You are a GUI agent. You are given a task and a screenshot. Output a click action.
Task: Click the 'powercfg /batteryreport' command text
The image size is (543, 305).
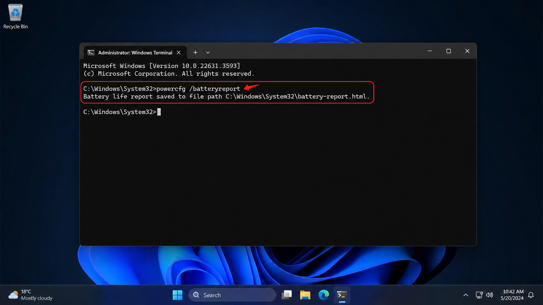coord(198,88)
